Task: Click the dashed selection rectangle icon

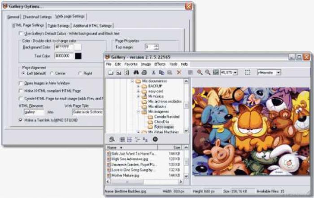Action: [248, 72]
